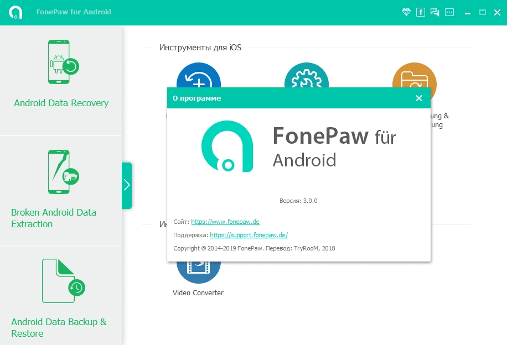The width and height of the screenshot is (507, 345).
Task: Open the https://support.fonepaw.de/ support link
Action: [249, 235]
